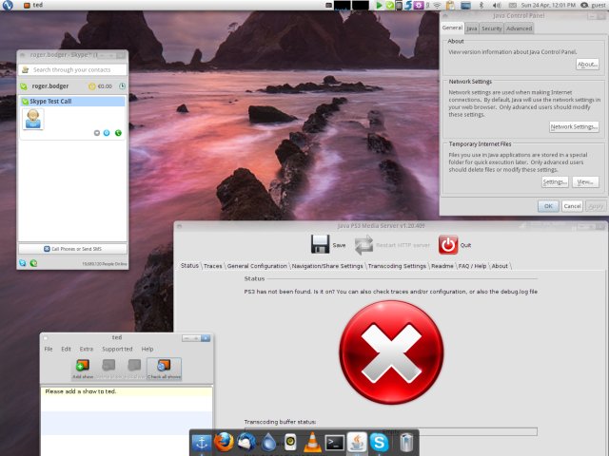Click the Network Settings... button
Screen dimensions: 609x456
574,126
